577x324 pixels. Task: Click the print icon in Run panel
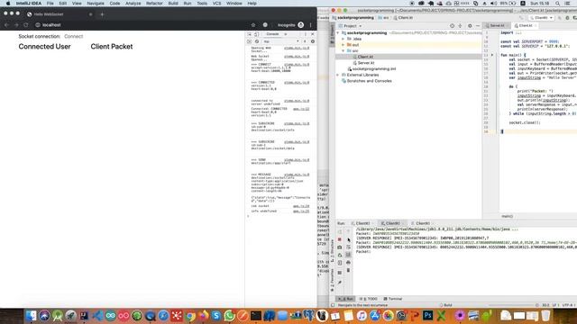pyautogui.click(x=348, y=262)
